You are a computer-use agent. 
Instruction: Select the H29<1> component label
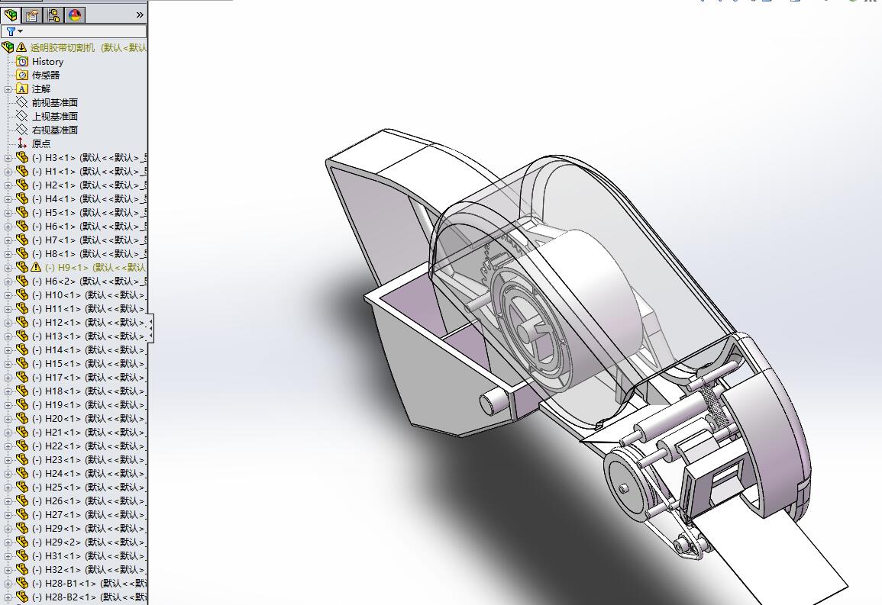(x=89, y=529)
